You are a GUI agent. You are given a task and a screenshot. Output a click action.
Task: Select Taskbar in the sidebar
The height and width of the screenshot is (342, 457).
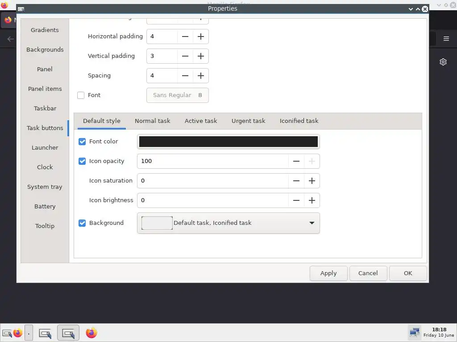pyautogui.click(x=45, y=109)
